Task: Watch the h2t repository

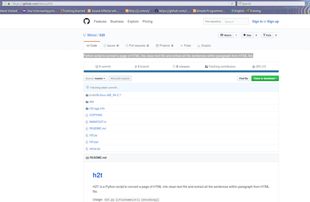Action: (226, 35)
